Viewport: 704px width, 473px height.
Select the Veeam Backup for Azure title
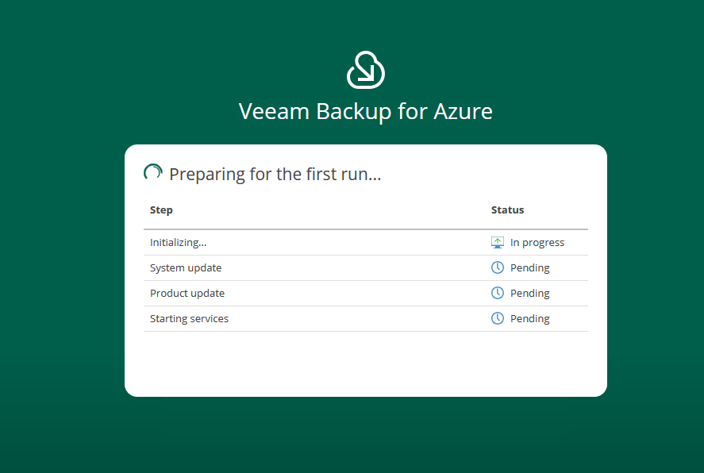tap(366, 111)
